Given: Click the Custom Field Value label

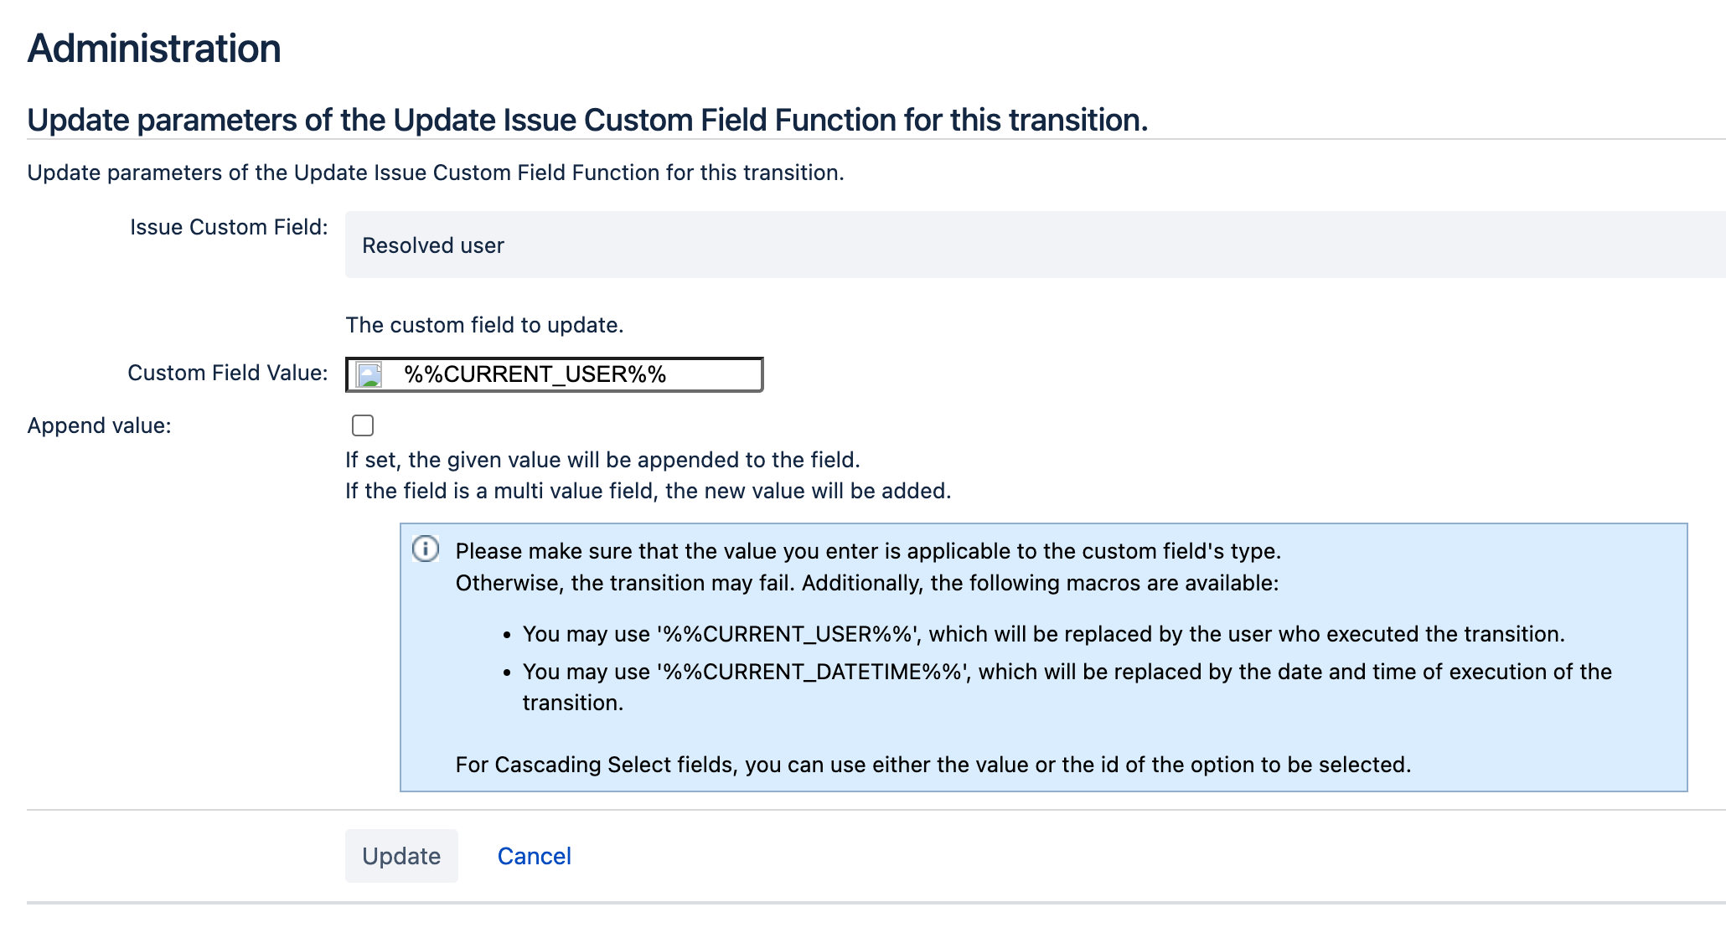Looking at the screenshot, I should 226,373.
